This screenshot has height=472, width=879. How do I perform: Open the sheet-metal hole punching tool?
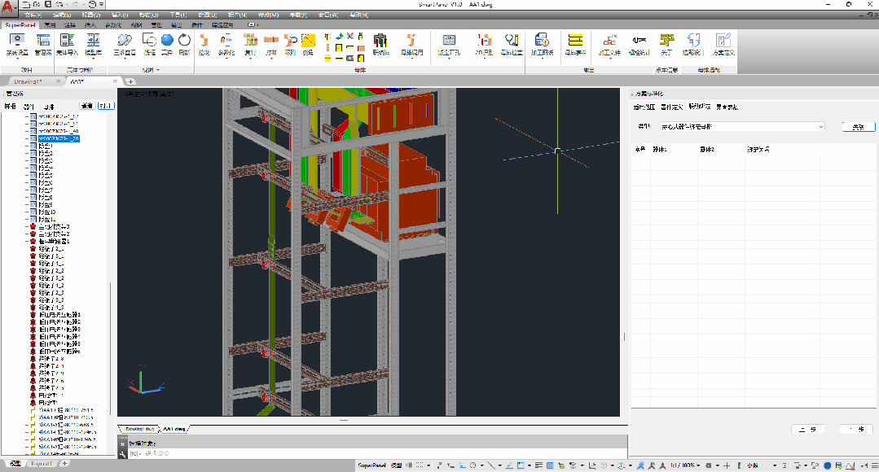(449, 44)
